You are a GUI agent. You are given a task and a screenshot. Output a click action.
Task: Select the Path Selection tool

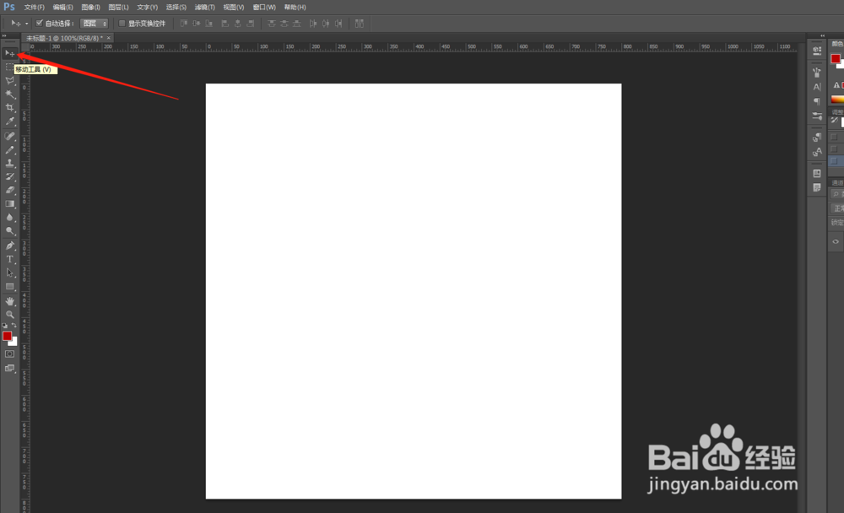click(x=9, y=273)
